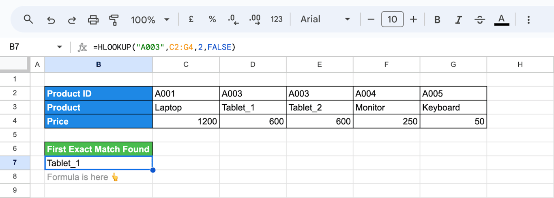Toggle strikethrough formatting
This screenshot has width=554, height=198.
480,19
